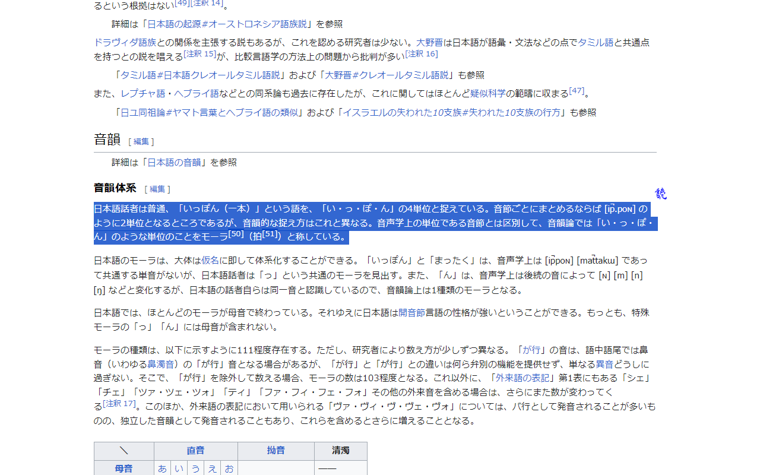760x475 pixels.
Task: Open タミル語#日本語クレオールタミル語説 link
Action: coord(200,75)
